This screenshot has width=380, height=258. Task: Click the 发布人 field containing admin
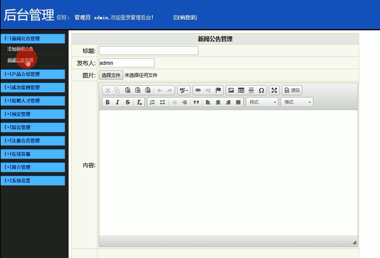coord(127,63)
